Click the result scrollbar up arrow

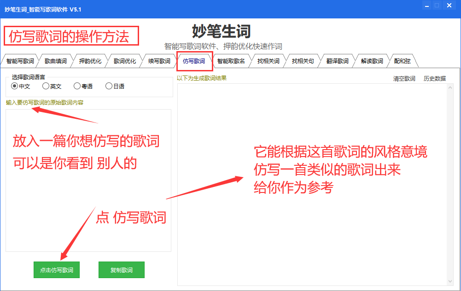[450, 87]
